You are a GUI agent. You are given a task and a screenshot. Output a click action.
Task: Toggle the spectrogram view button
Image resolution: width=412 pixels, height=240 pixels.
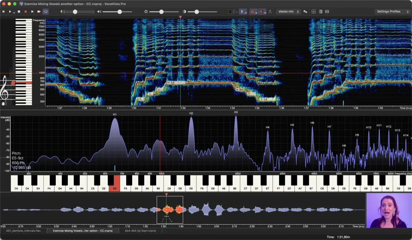click(x=252, y=12)
